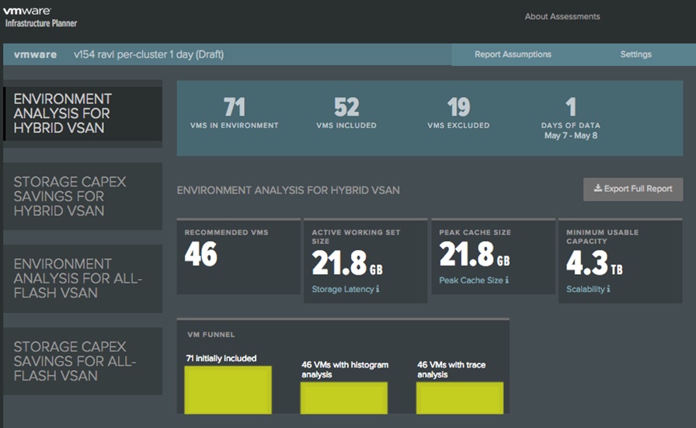Click the Minimum Usable Capacity label

tap(602, 237)
